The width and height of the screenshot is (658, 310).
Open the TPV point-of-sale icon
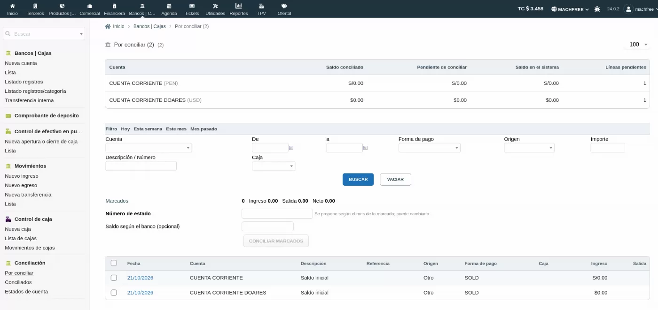click(261, 6)
